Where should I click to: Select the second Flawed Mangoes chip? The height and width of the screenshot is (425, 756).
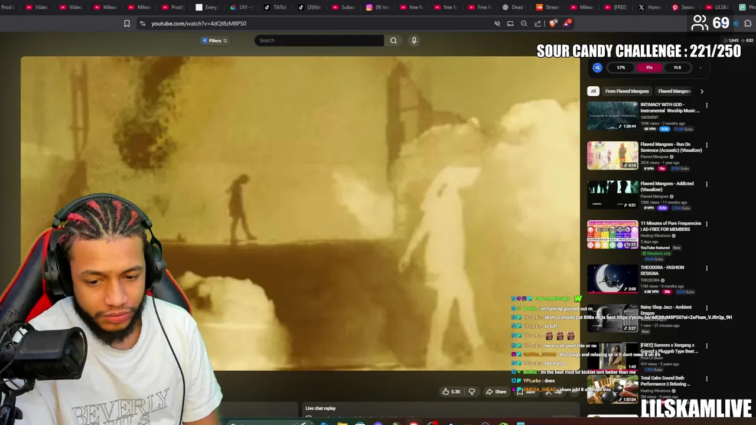click(x=674, y=91)
